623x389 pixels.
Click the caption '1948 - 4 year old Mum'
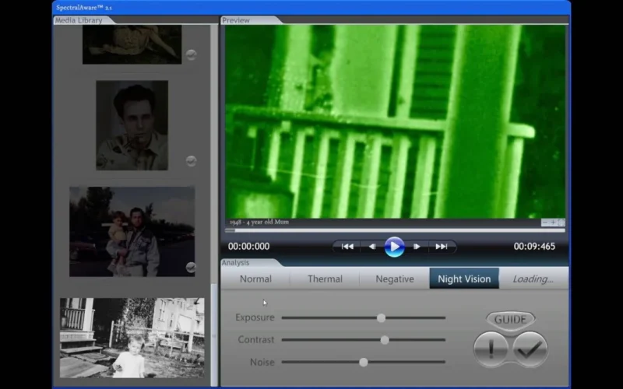click(x=259, y=223)
